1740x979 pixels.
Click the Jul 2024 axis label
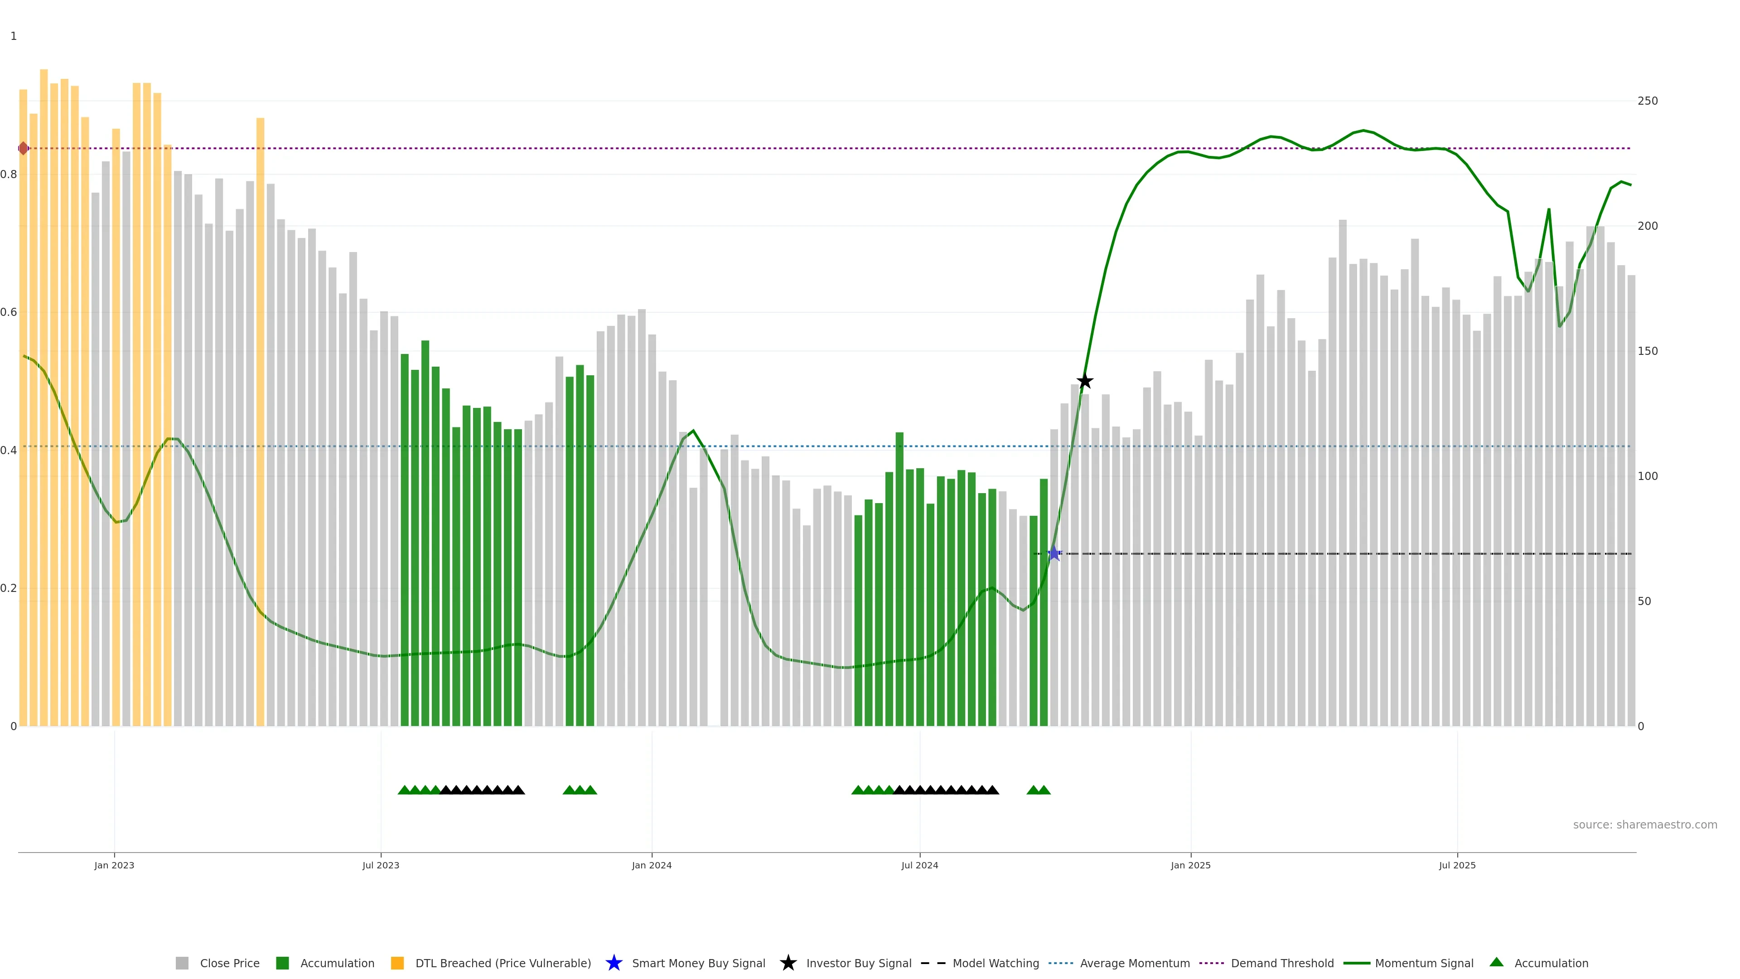tap(919, 865)
